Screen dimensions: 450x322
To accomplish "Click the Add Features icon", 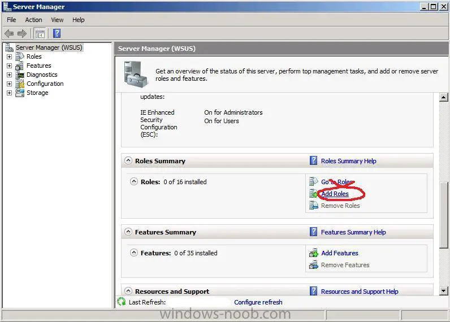I will click(314, 253).
